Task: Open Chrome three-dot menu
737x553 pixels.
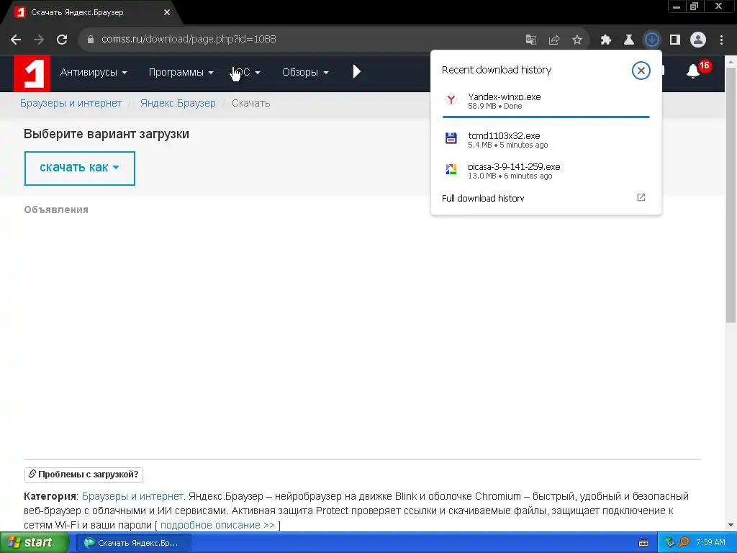Action: (x=721, y=40)
